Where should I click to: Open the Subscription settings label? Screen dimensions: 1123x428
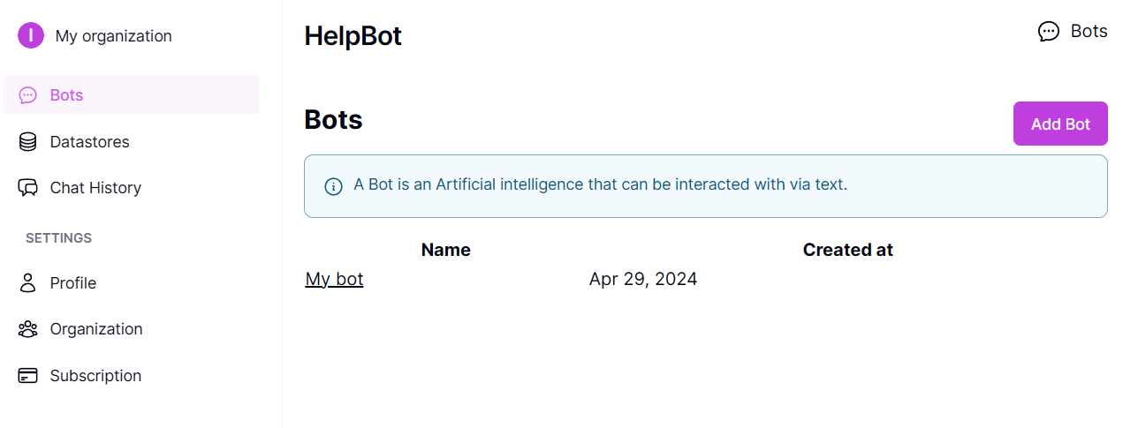point(95,376)
